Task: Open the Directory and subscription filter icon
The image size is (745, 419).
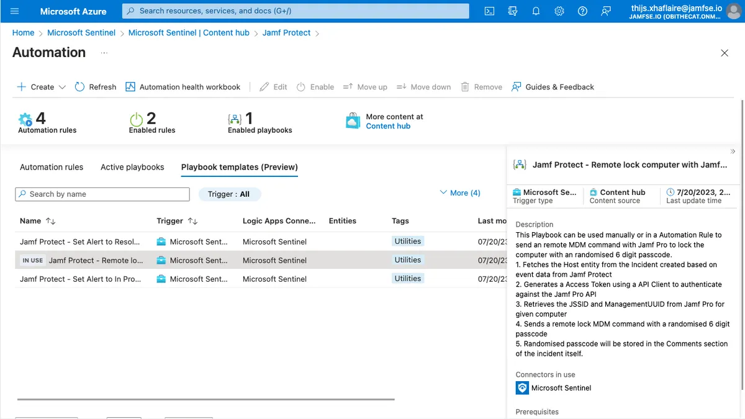Action: pyautogui.click(x=513, y=11)
